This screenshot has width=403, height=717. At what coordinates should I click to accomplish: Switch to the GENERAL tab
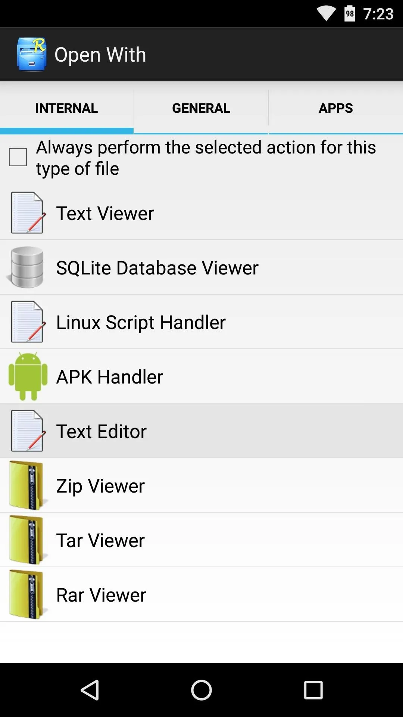click(x=201, y=108)
